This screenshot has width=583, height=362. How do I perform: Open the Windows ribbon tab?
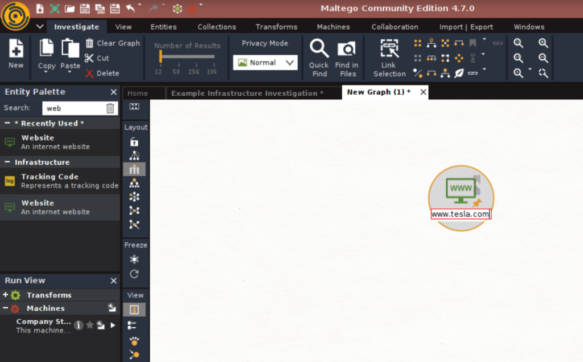click(x=529, y=27)
